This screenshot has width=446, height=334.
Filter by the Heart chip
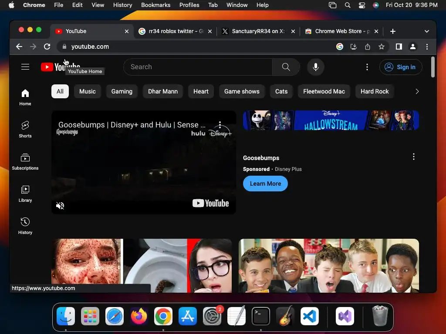click(x=201, y=91)
